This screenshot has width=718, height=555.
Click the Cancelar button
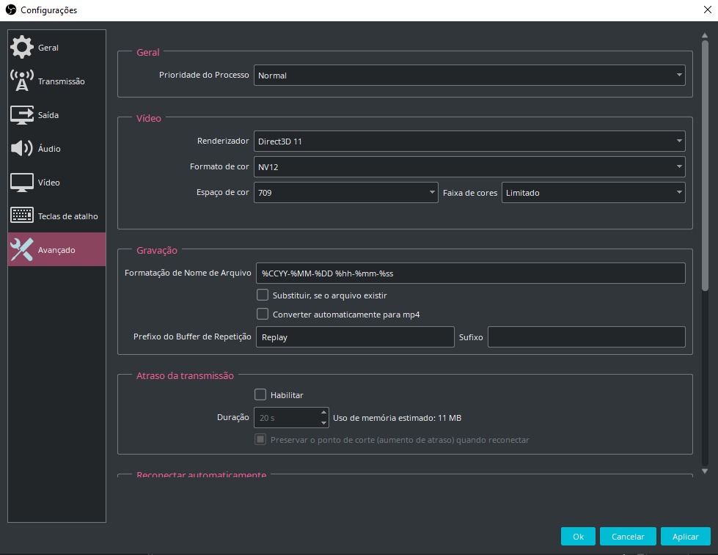pos(628,537)
